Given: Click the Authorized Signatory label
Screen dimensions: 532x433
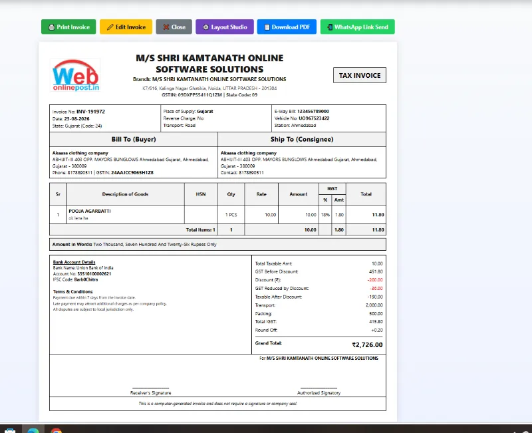Looking at the screenshot, I should coord(319,392).
